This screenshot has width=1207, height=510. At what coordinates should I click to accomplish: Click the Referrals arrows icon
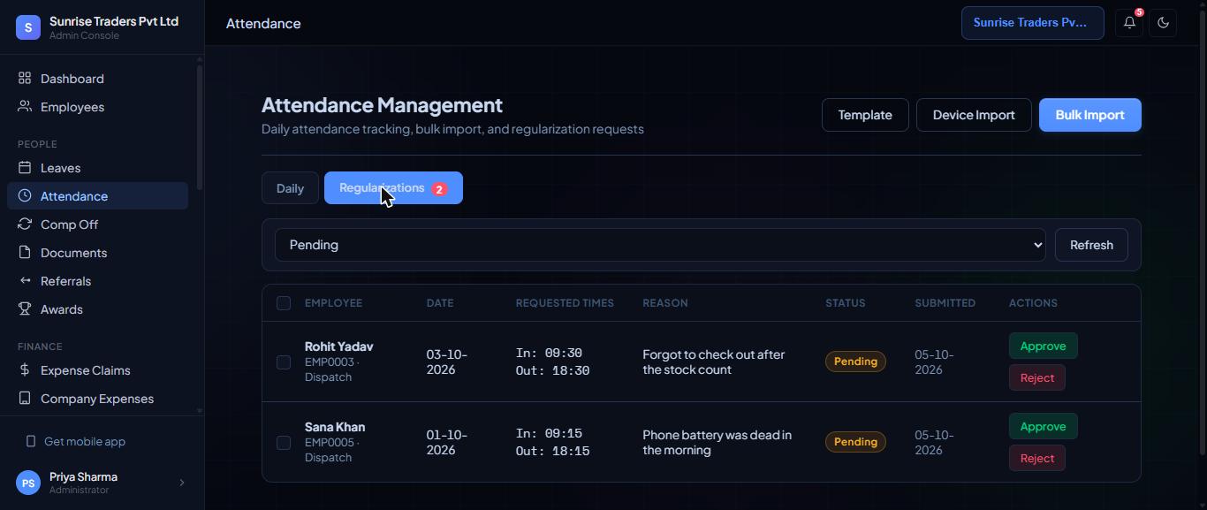point(25,281)
